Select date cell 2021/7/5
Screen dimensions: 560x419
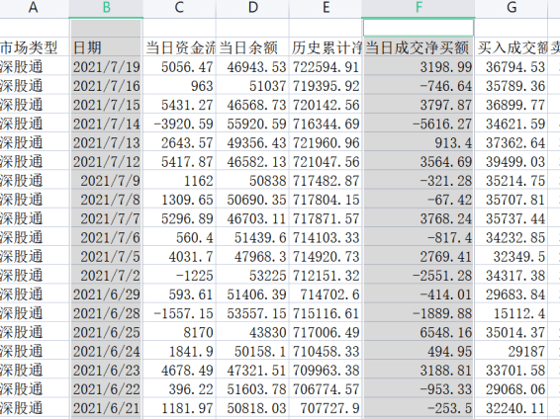pos(106,256)
